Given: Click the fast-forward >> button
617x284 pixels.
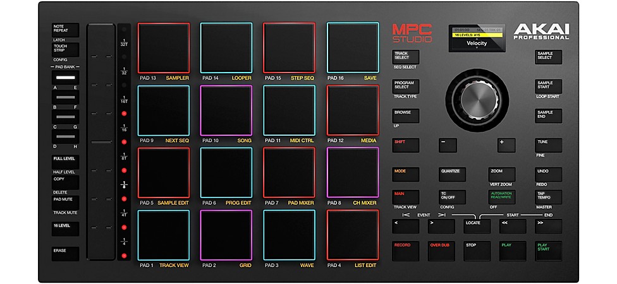Looking at the screenshot, I should 548,227.
